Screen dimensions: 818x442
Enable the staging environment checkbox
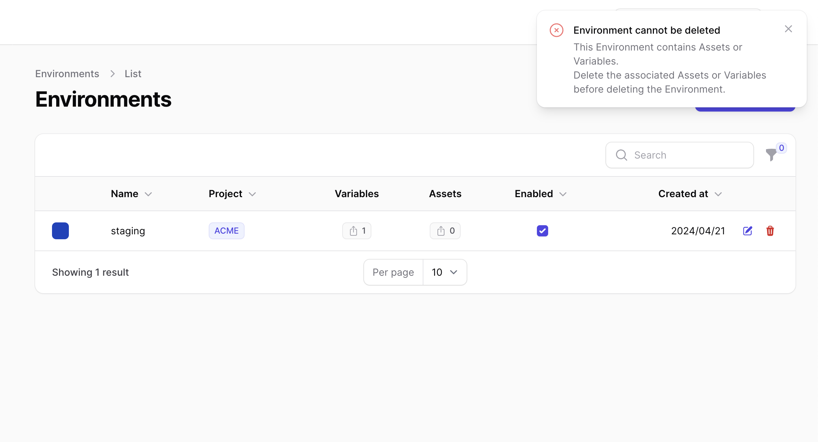[542, 231]
